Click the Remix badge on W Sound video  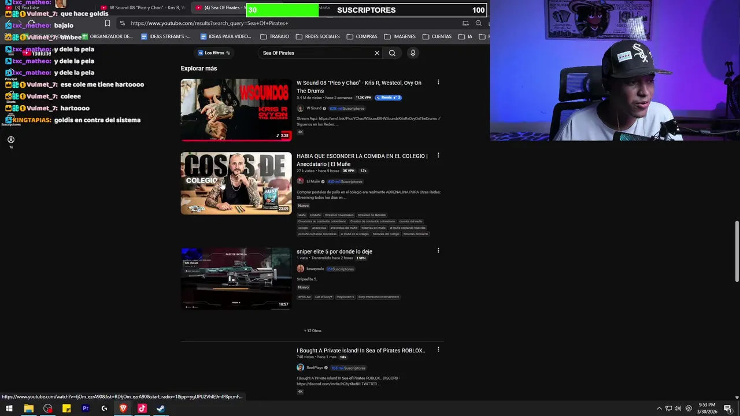(x=388, y=98)
